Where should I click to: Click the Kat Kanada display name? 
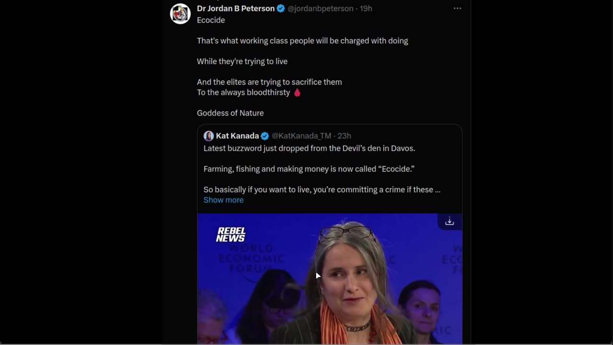[237, 136]
